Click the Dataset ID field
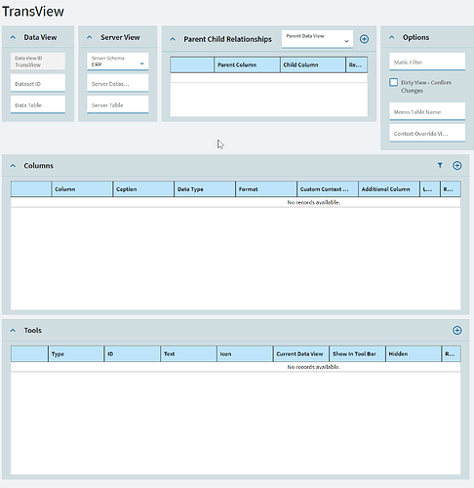Screen dimensions: 474x488 tap(38, 83)
